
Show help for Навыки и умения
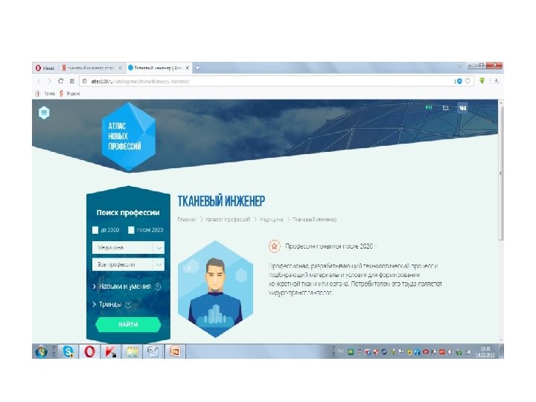[158, 287]
